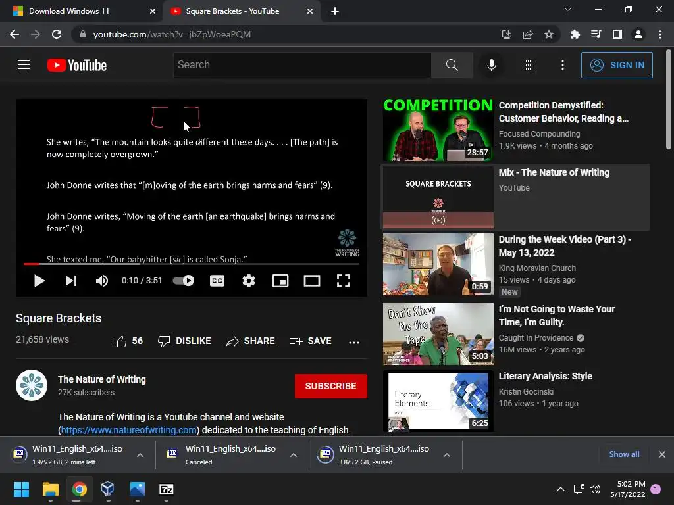This screenshot has height=505, width=674.
Task: Reload the current page
Action: click(x=57, y=34)
